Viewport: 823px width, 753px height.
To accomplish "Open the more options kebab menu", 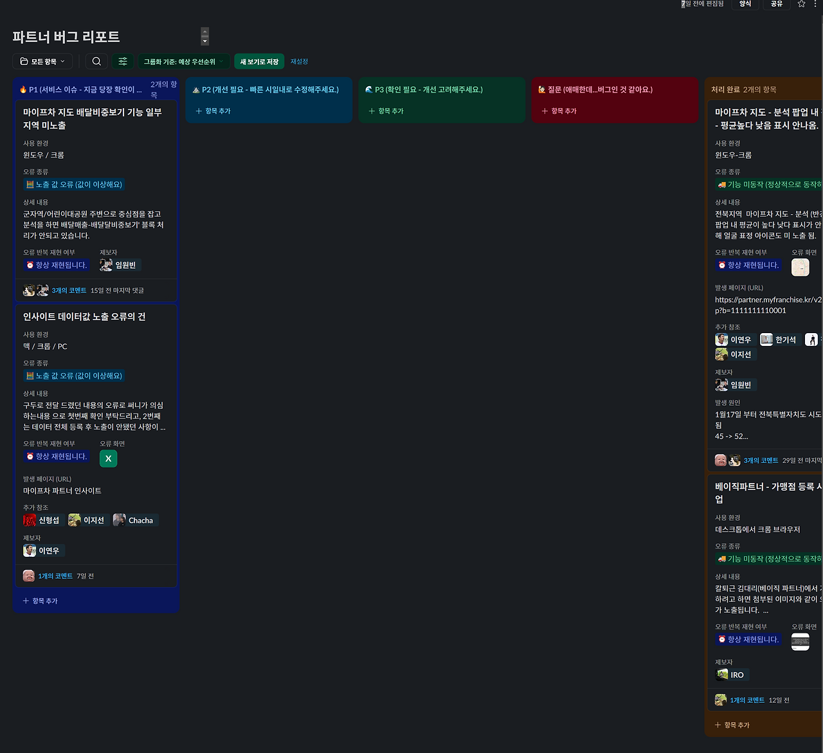I will [x=815, y=4].
